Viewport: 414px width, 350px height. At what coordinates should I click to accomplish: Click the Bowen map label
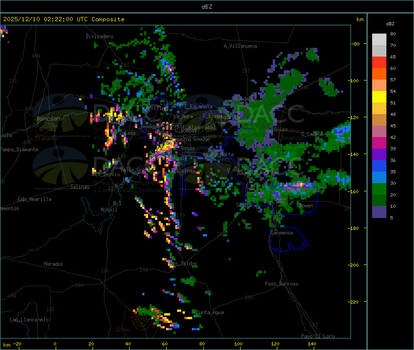tap(306, 206)
